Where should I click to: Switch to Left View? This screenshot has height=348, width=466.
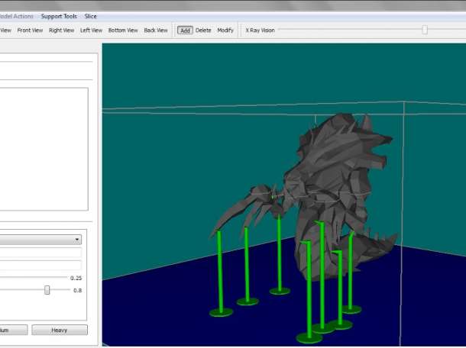click(91, 31)
